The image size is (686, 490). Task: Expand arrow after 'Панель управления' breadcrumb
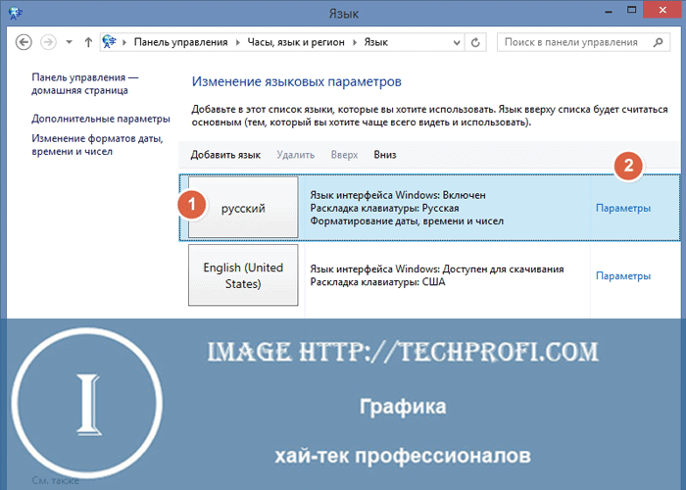237,42
